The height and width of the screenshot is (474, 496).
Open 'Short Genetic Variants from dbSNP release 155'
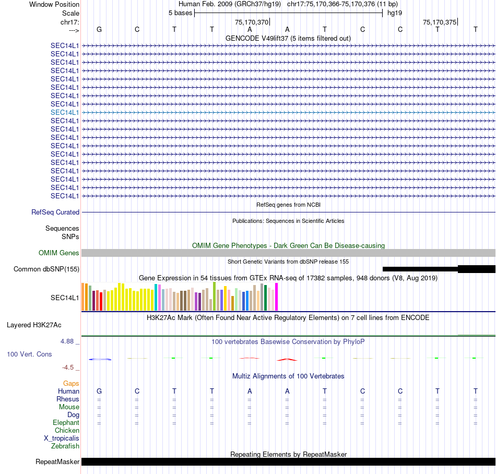coord(288,262)
